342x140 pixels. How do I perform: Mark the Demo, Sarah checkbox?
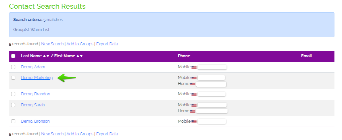coord(13,105)
